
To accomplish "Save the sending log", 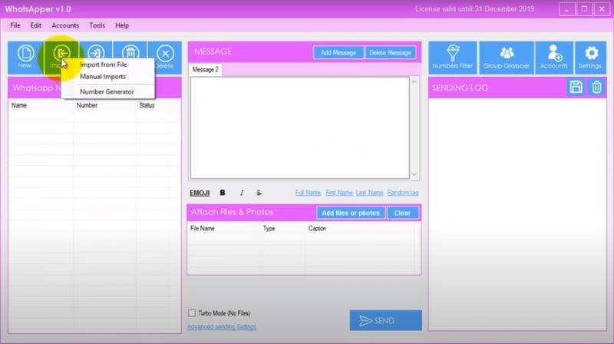I will coord(576,87).
